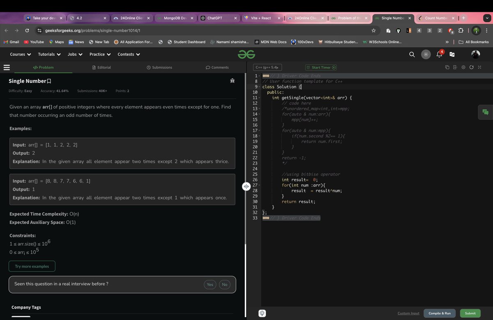
Task: Click the language translate icon
Action: (452, 54)
